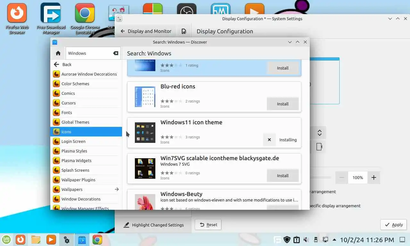The height and width of the screenshot is (246, 410).
Task: Increase scale with the plus button
Action: tap(373, 177)
